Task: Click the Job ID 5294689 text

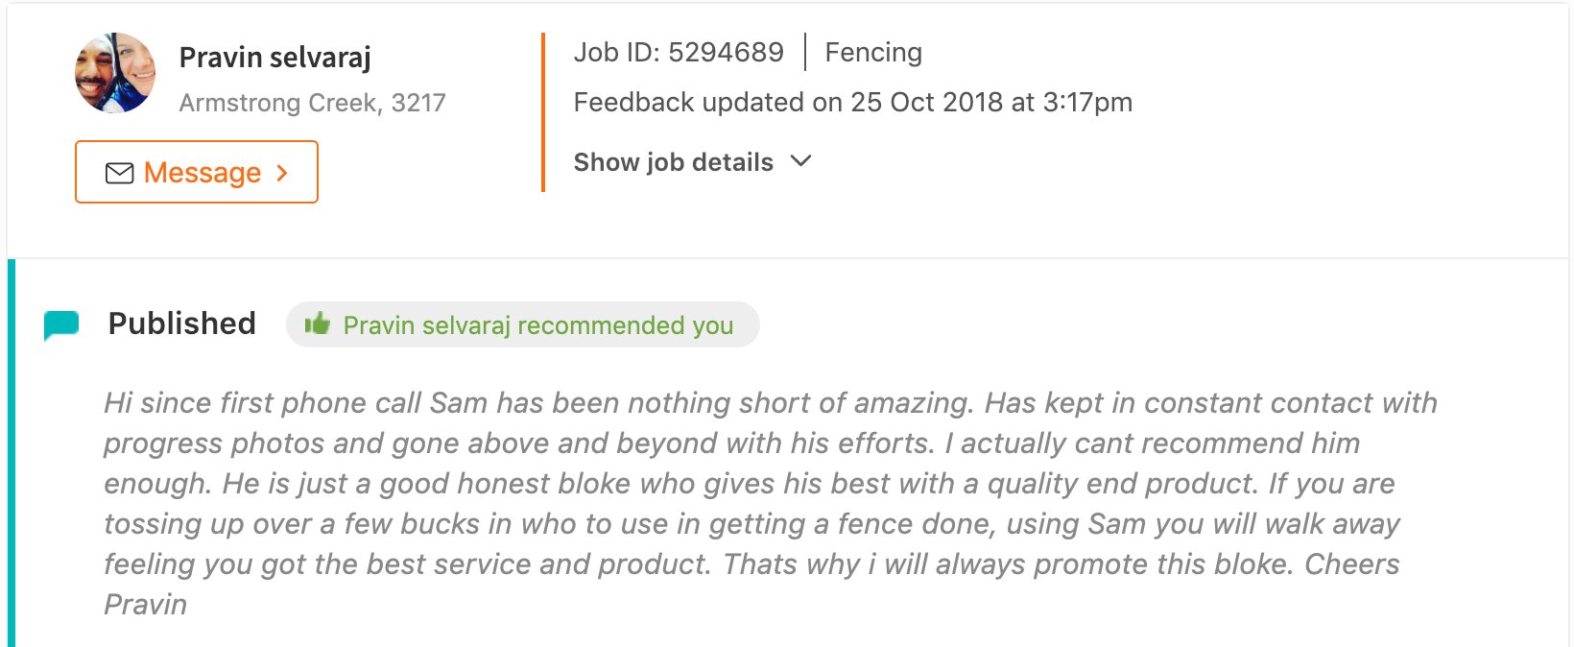Action: tap(679, 53)
